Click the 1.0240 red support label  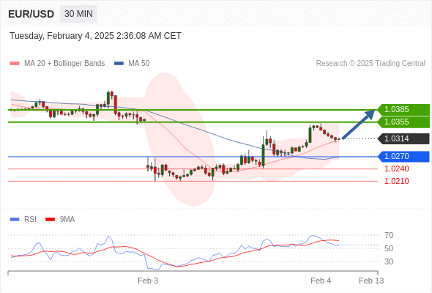coord(397,168)
